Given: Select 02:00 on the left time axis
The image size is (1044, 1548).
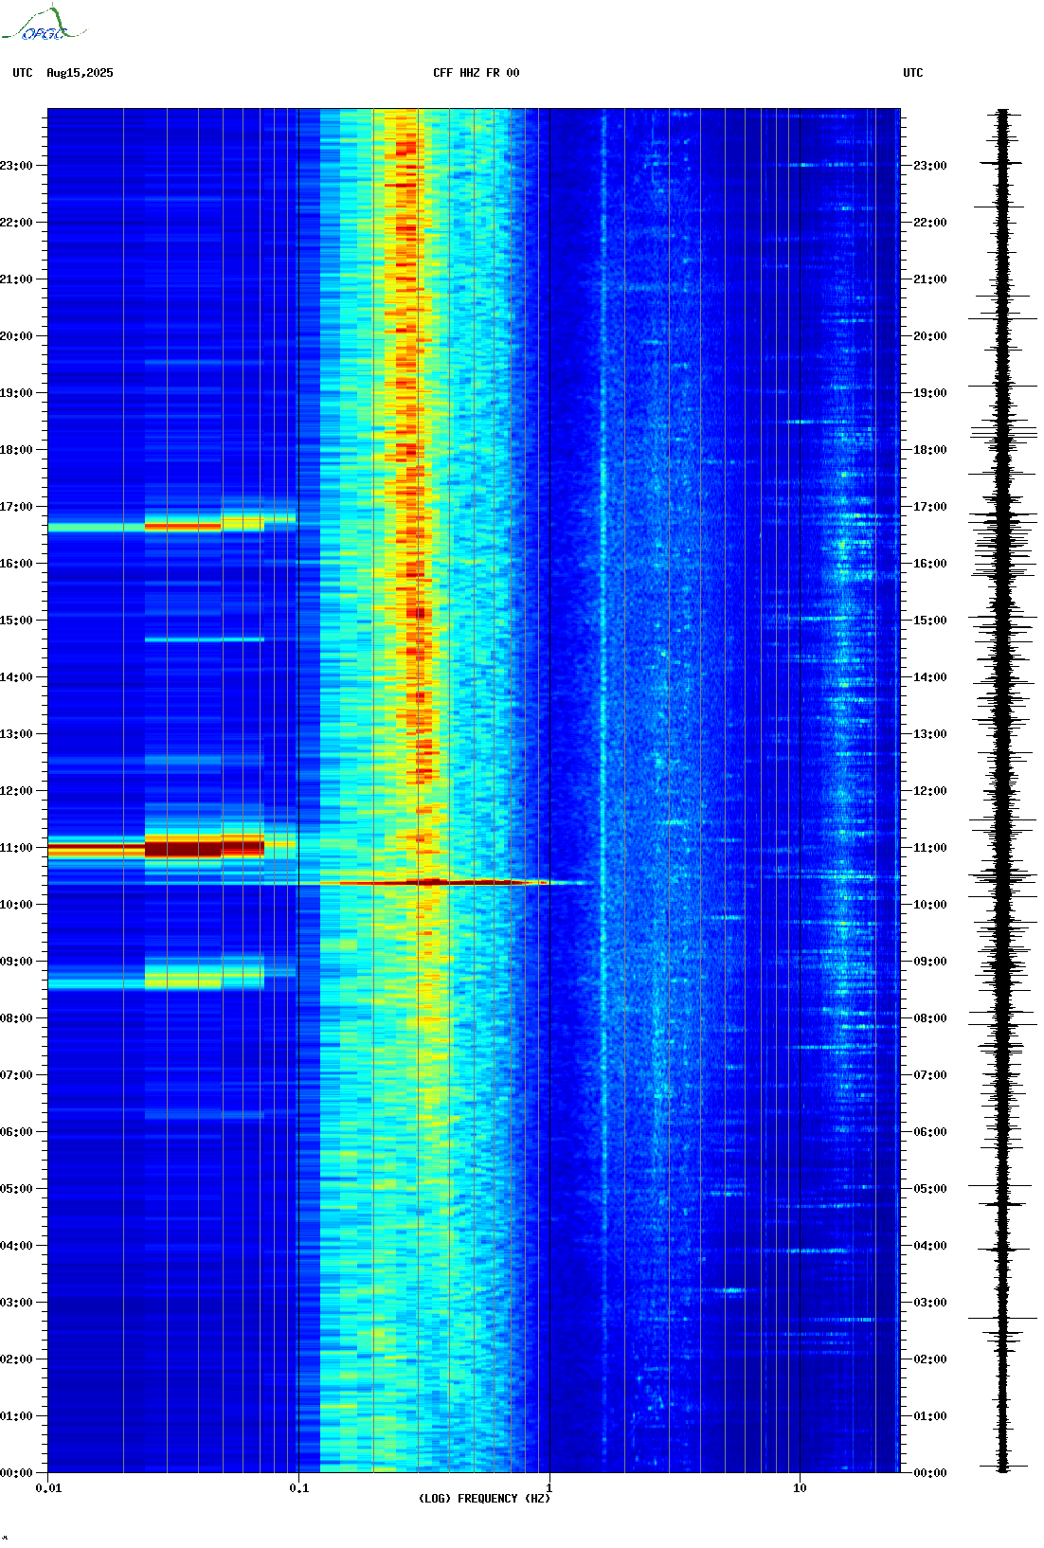Looking at the screenshot, I should coord(16,1359).
